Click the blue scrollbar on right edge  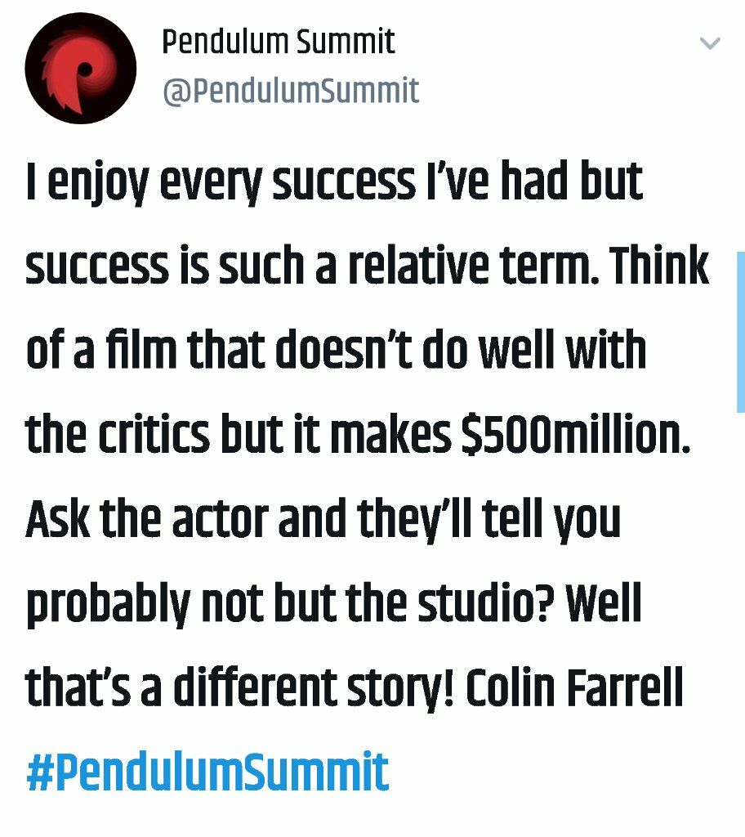click(741, 332)
